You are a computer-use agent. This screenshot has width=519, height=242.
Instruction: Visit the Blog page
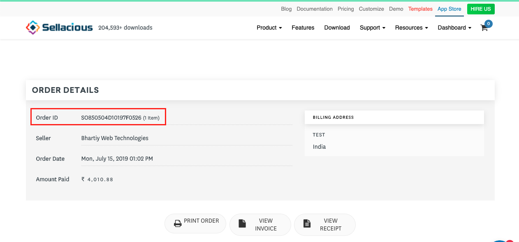pos(286,9)
